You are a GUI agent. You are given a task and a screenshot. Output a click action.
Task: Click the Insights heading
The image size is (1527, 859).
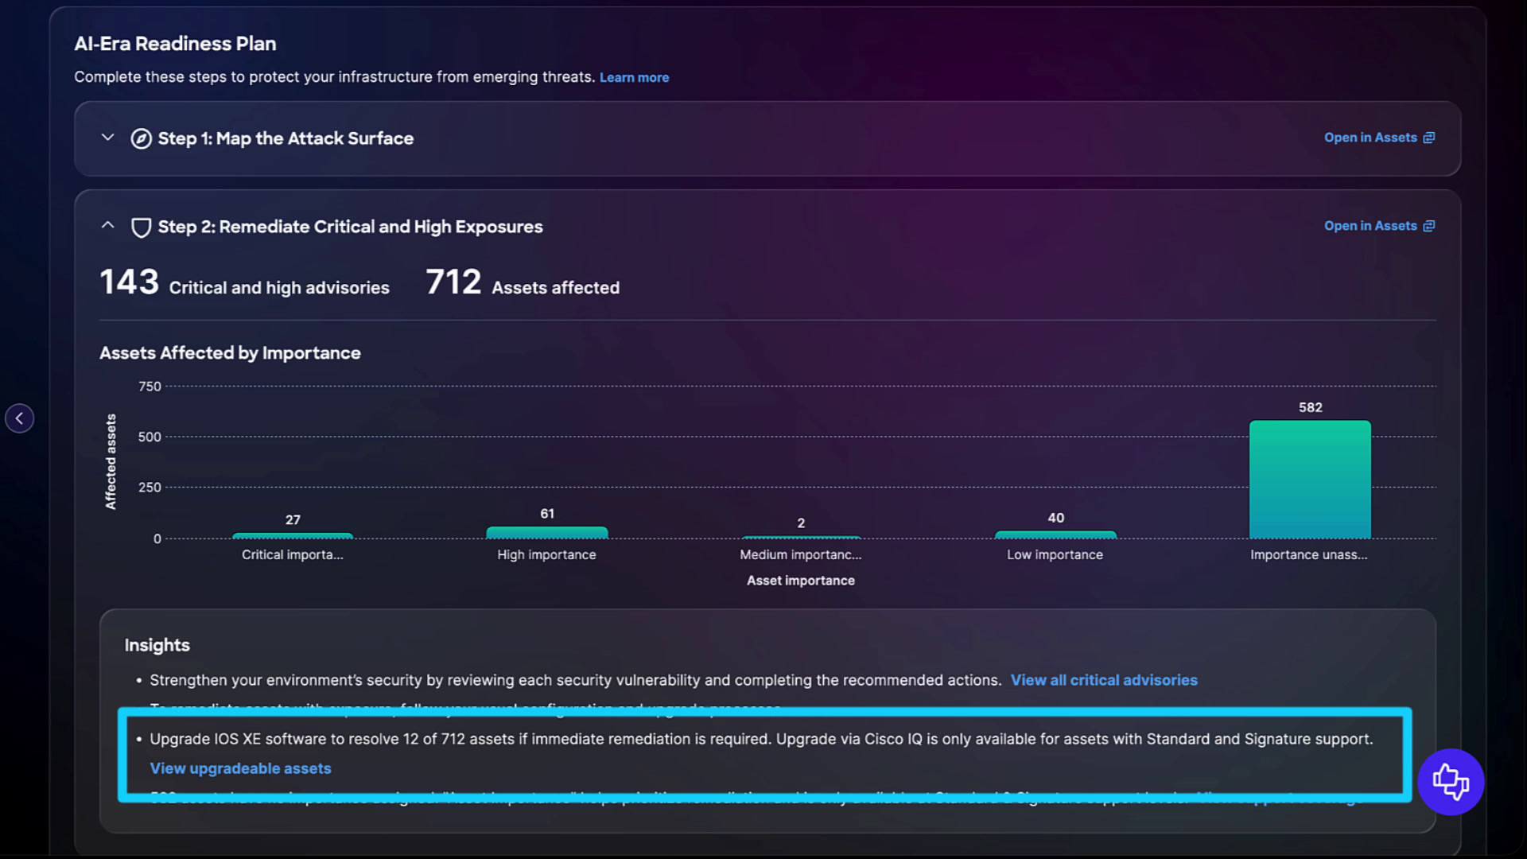pos(157,645)
